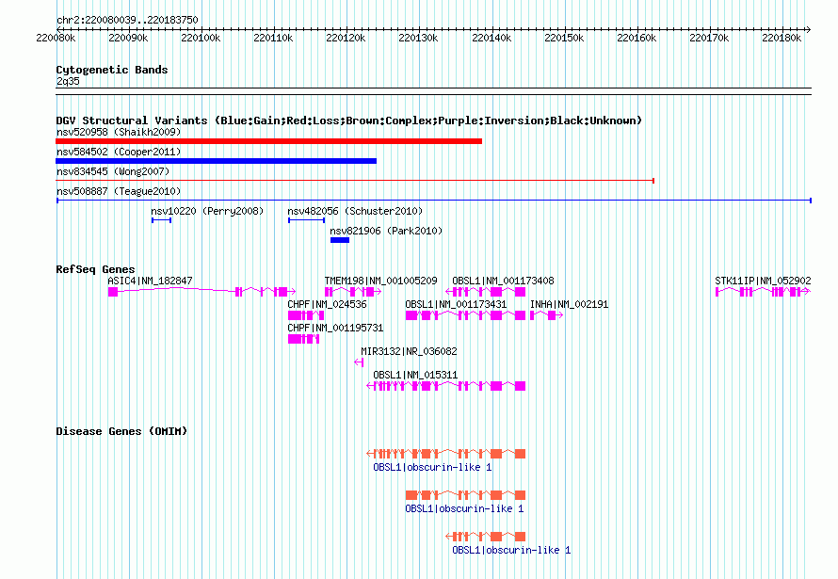Screen dimensions: 838x579
Task: Click the chr2:220080039..220183750 coordinate label
Action: [127, 20]
